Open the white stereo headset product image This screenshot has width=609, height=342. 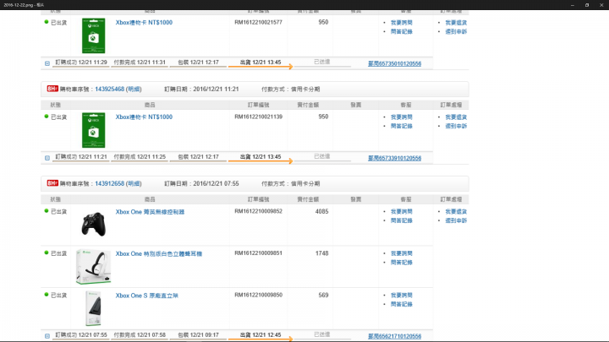coord(94,267)
